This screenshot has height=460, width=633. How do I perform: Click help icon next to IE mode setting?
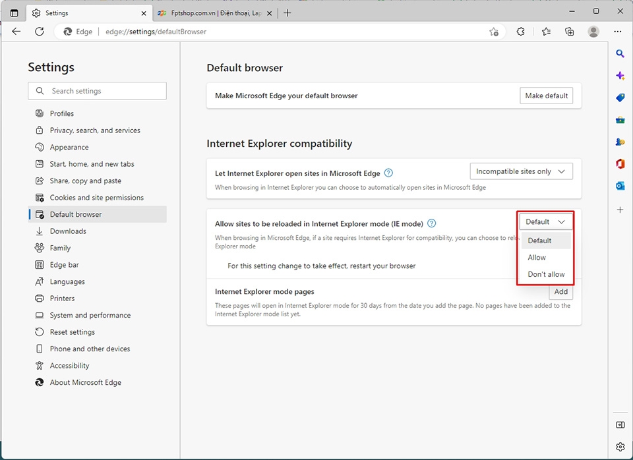(431, 223)
